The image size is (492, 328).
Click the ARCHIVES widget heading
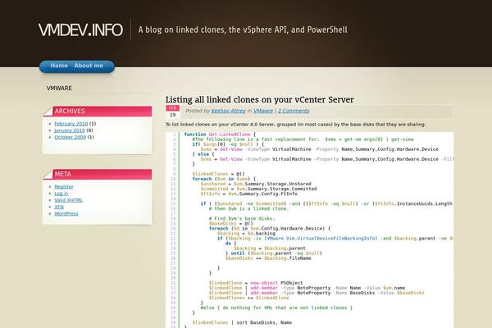[70, 112]
